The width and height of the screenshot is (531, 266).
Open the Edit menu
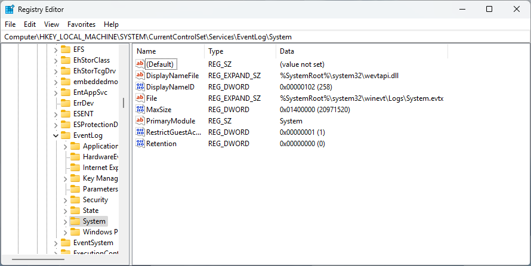[30, 24]
